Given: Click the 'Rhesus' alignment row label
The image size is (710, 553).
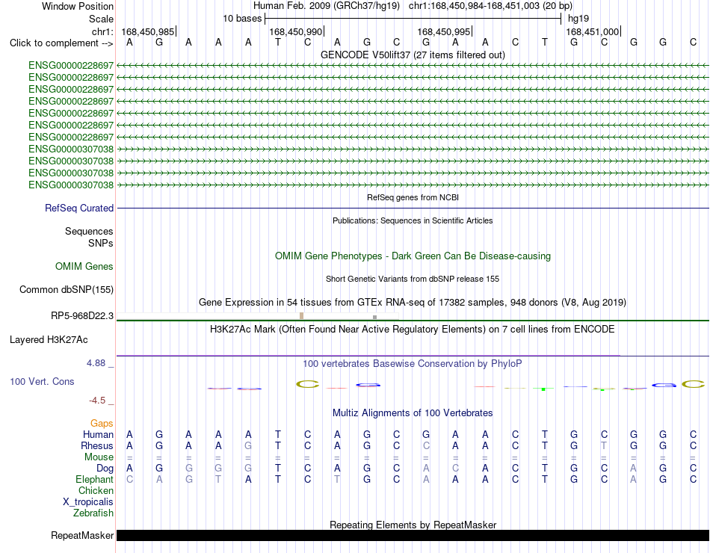Looking at the screenshot, I should 97,445.
